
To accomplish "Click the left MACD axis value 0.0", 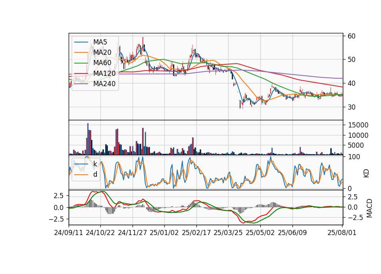I will pyautogui.click(x=59, y=208).
